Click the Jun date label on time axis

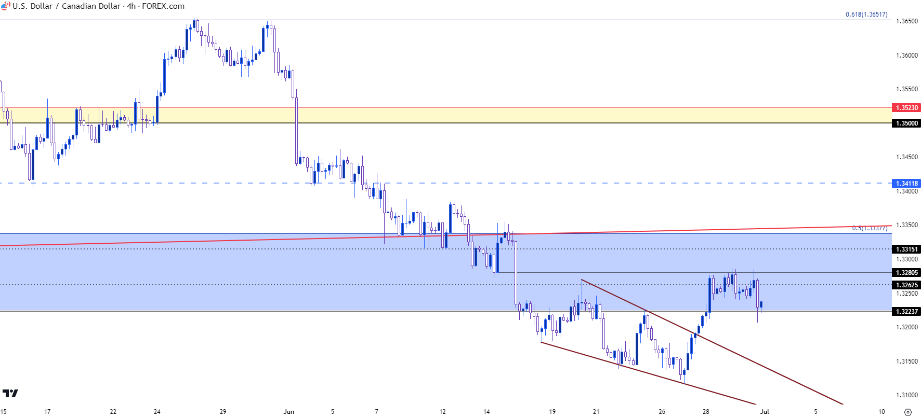click(x=289, y=412)
